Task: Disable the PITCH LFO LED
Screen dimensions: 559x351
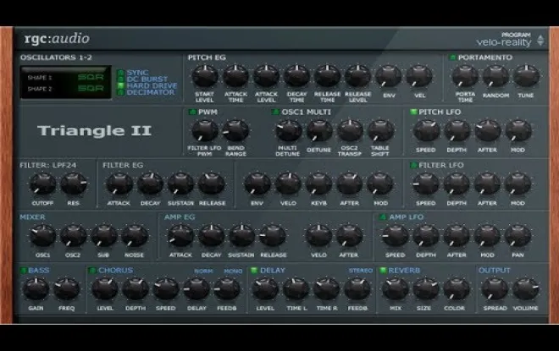Action: coord(413,112)
